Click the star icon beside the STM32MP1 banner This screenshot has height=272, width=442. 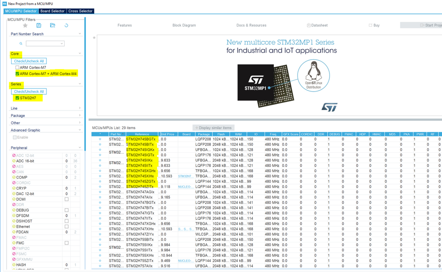coord(94,38)
